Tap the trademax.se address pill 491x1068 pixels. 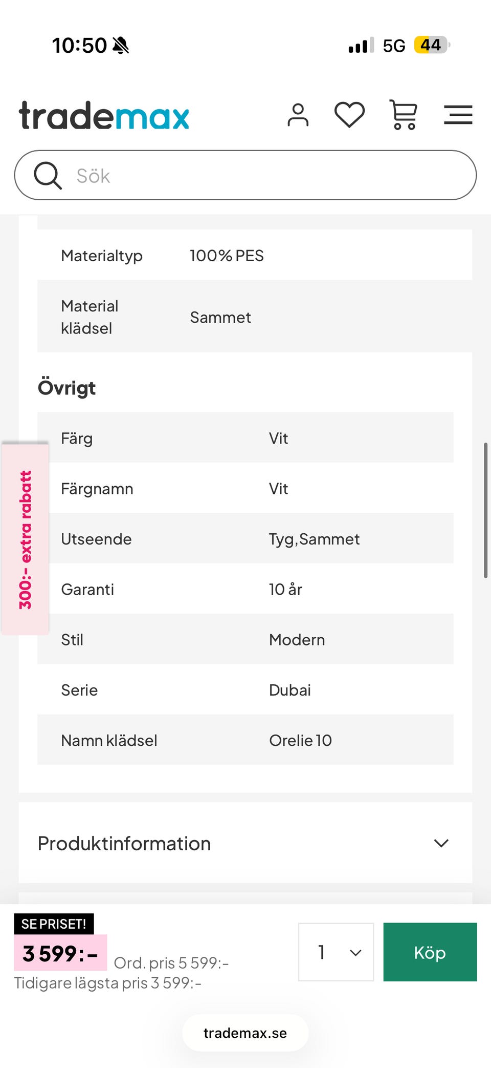tap(245, 1033)
